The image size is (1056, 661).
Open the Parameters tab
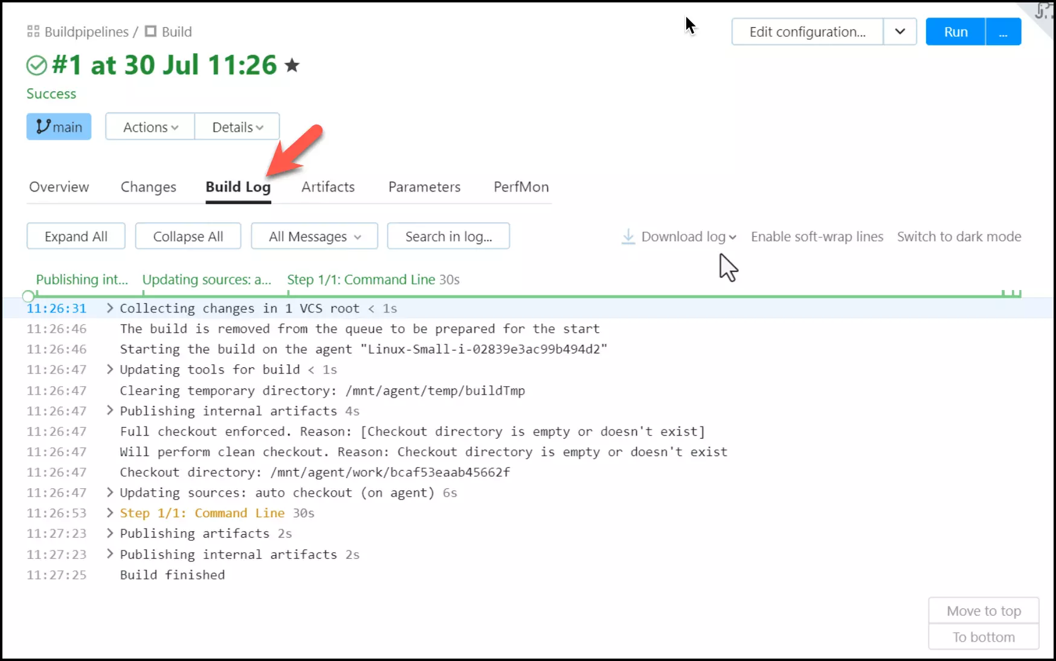pos(424,187)
